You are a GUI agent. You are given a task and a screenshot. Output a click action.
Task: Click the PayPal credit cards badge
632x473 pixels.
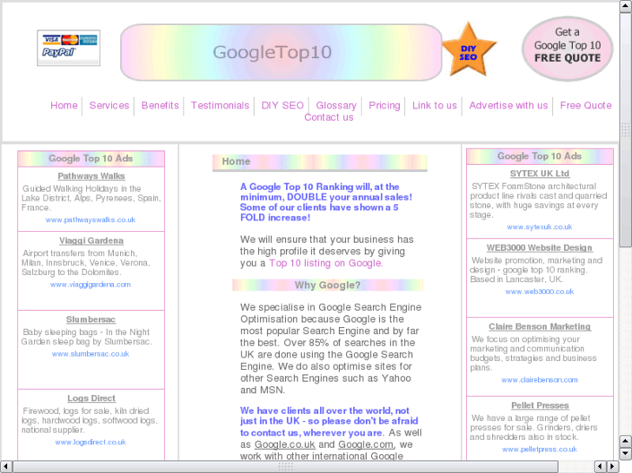(69, 48)
